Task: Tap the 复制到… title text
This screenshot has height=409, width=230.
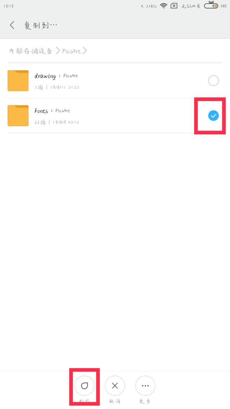Action: click(x=41, y=25)
